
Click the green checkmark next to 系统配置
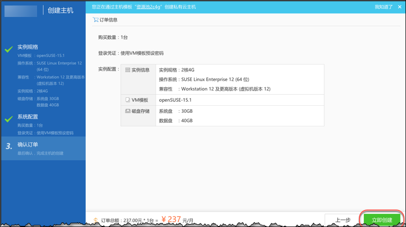[x=9, y=119]
